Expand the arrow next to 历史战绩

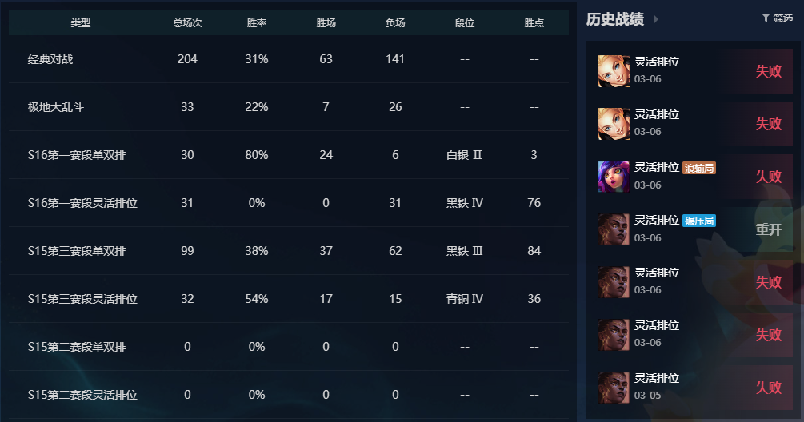pos(656,19)
